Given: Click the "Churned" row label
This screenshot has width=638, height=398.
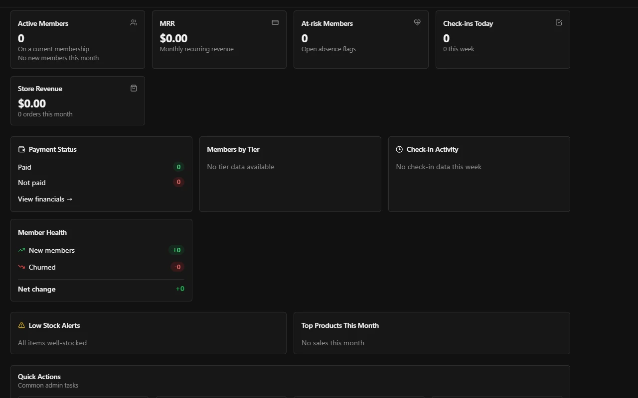Looking at the screenshot, I should point(42,267).
